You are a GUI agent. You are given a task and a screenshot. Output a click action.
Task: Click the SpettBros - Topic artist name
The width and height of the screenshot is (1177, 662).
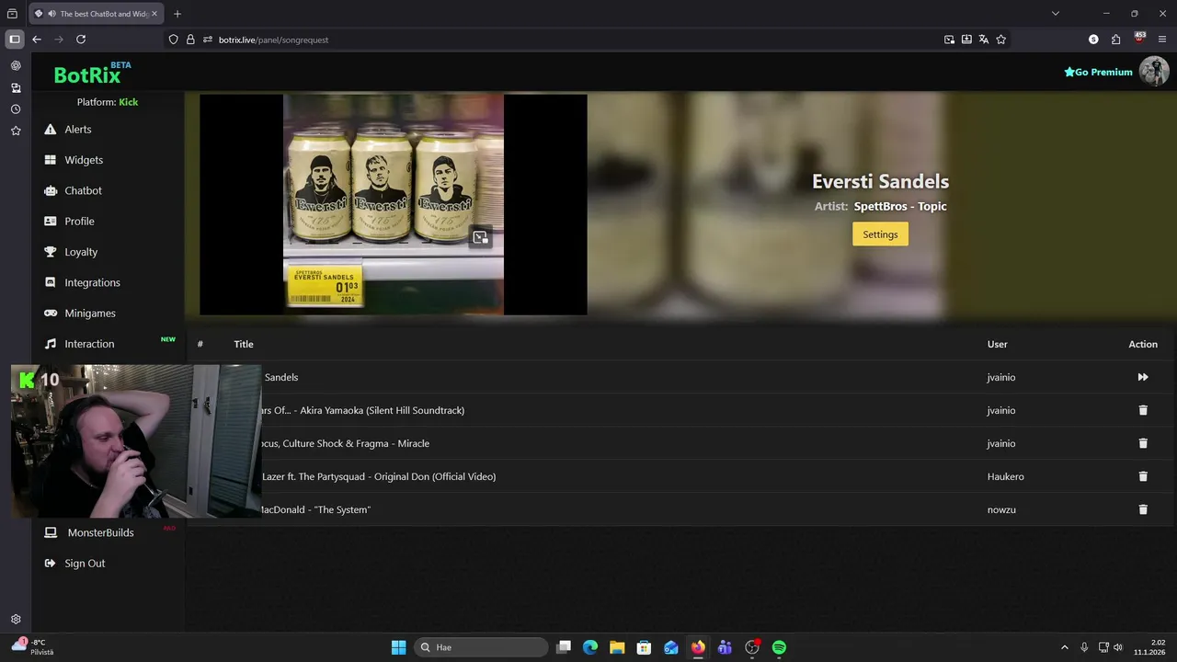(x=900, y=206)
